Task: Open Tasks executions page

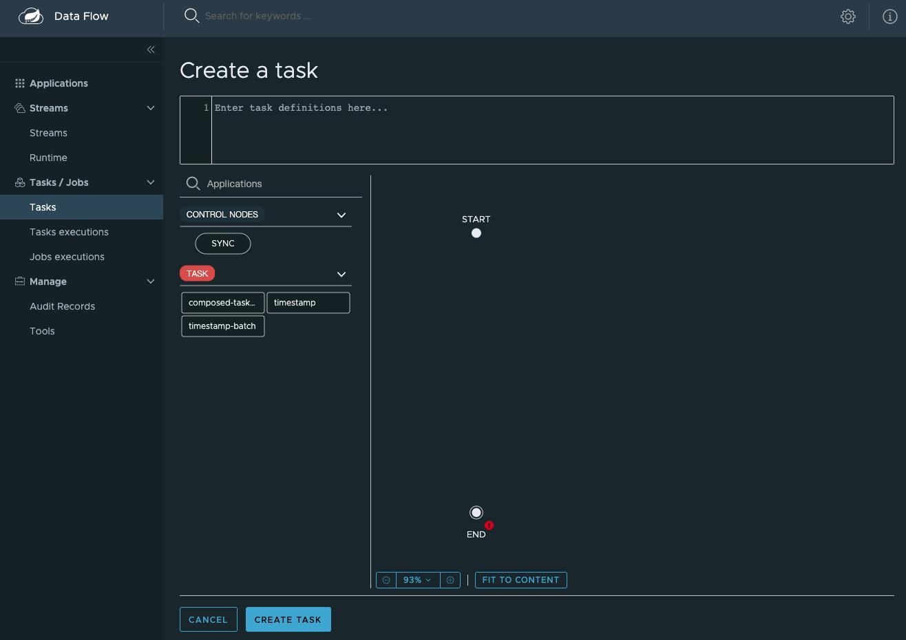Action: [x=69, y=232]
